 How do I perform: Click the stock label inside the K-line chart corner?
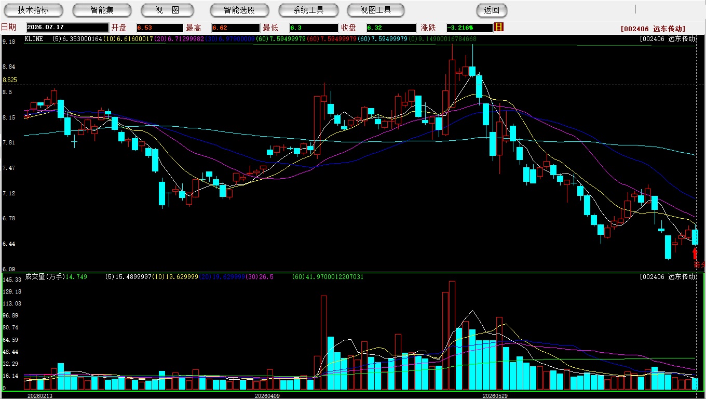point(668,39)
